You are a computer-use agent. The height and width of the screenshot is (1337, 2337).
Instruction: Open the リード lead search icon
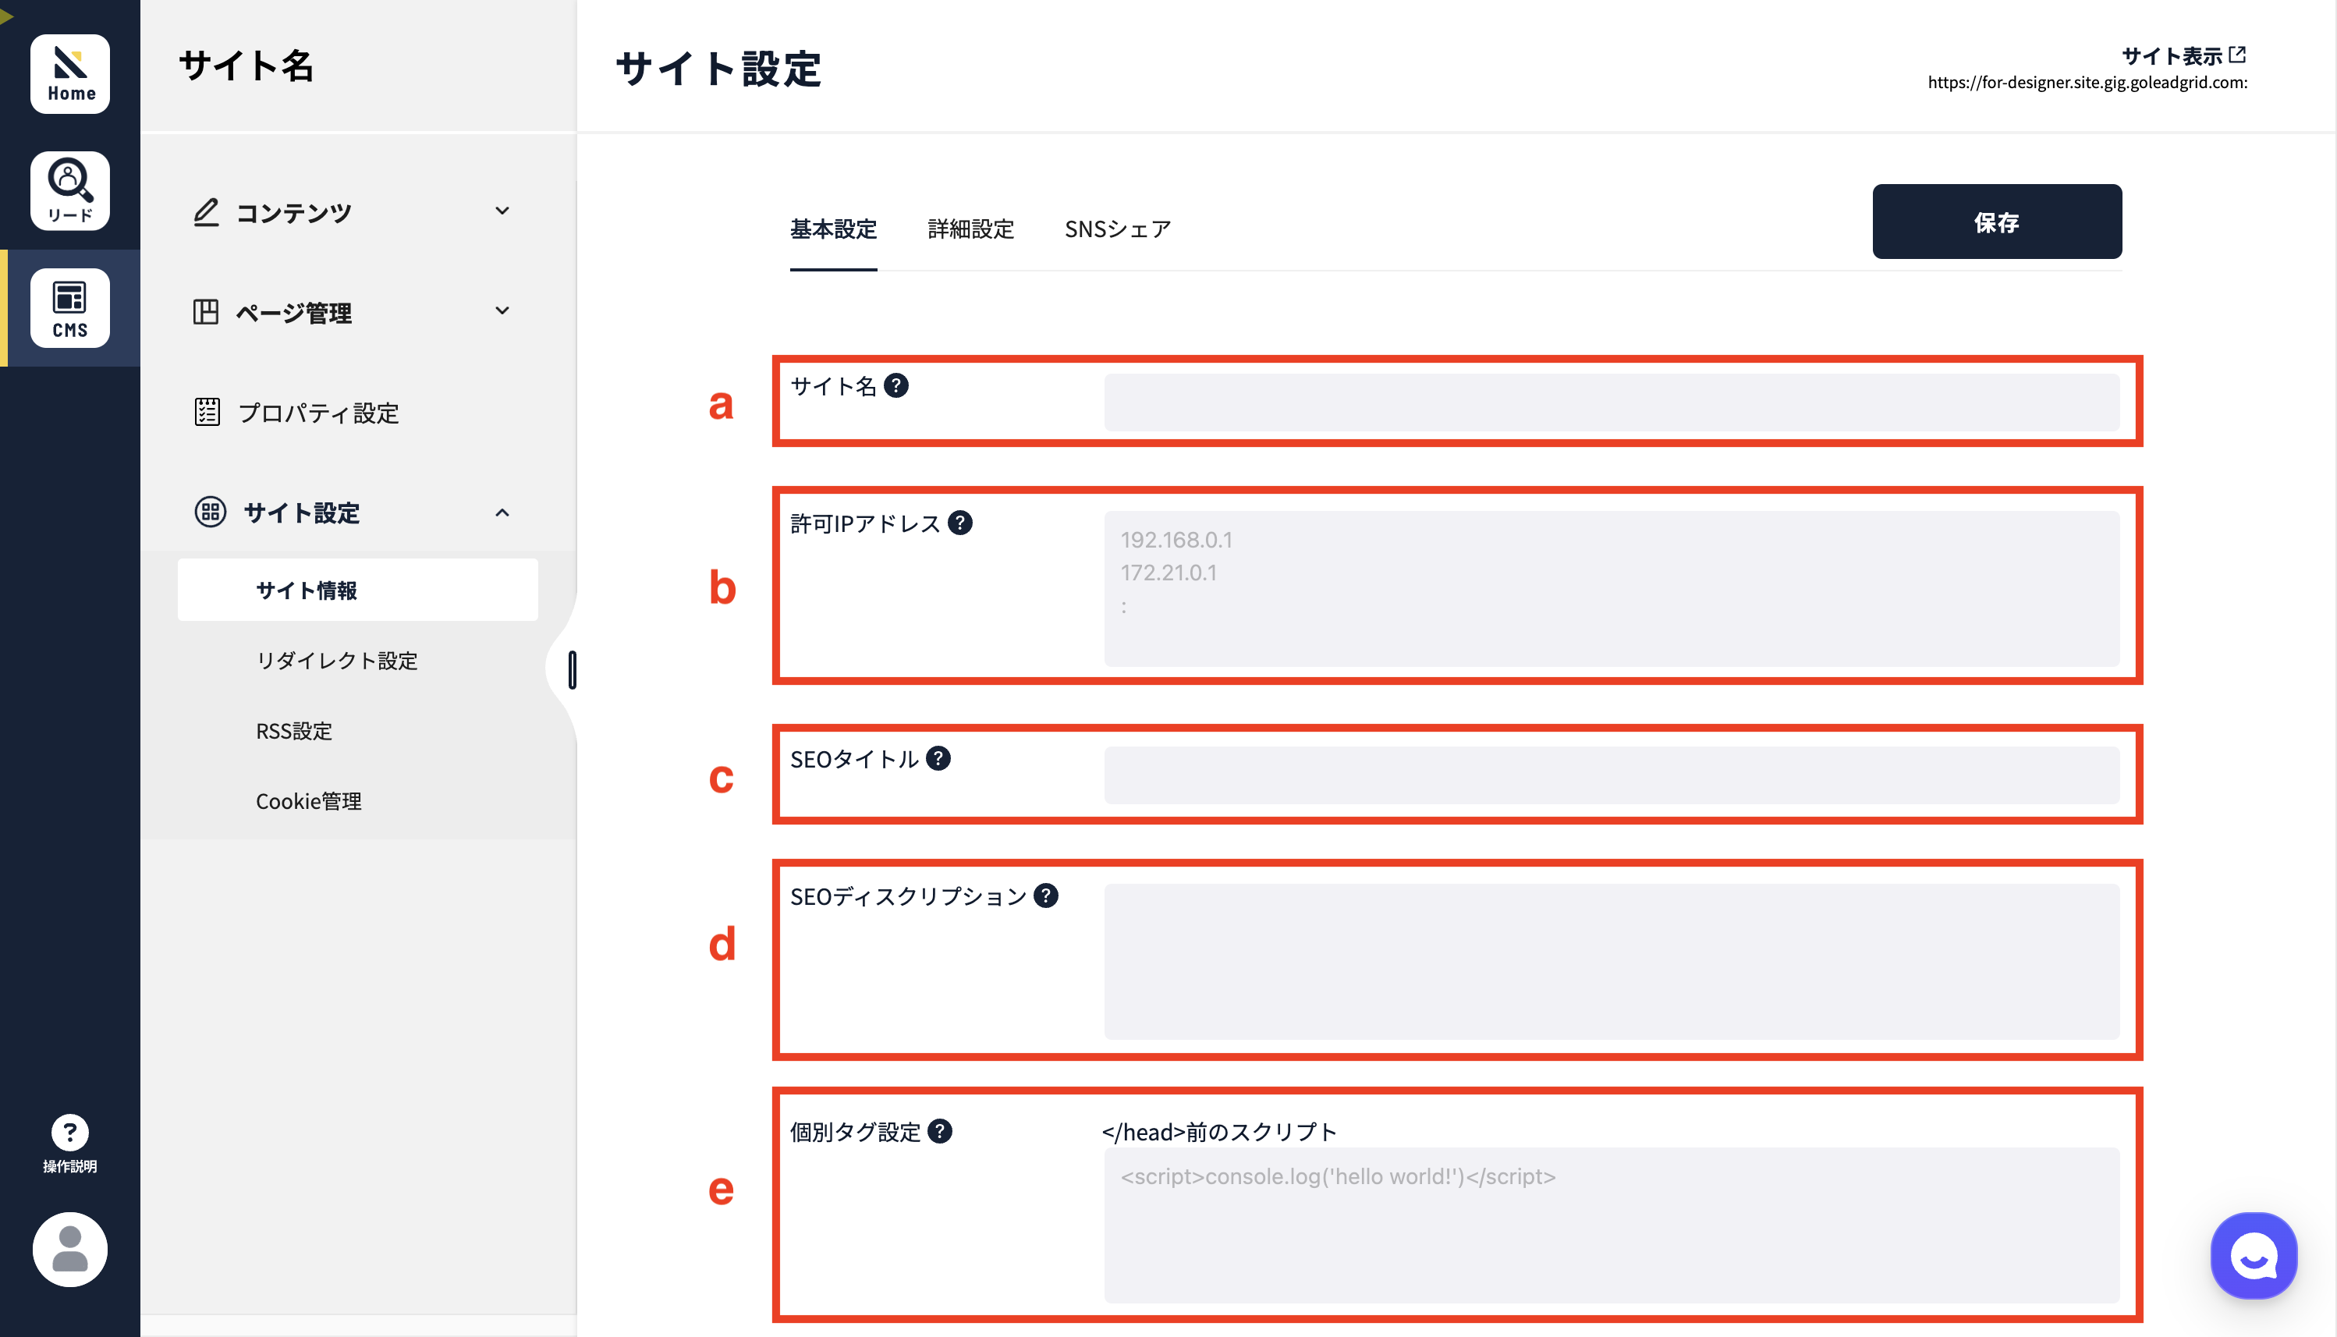click(x=69, y=191)
